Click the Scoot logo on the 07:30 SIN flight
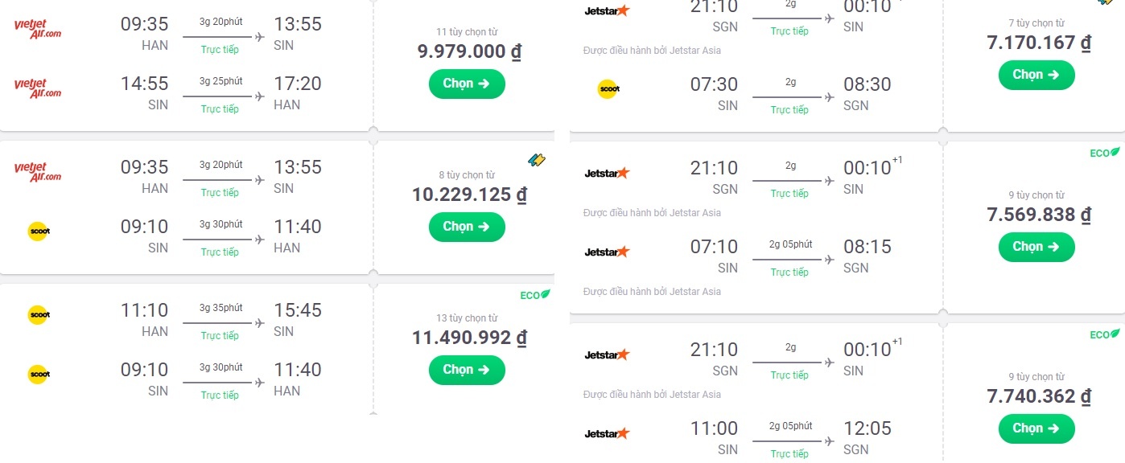1125x463 pixels. click(x=608, y=89)
